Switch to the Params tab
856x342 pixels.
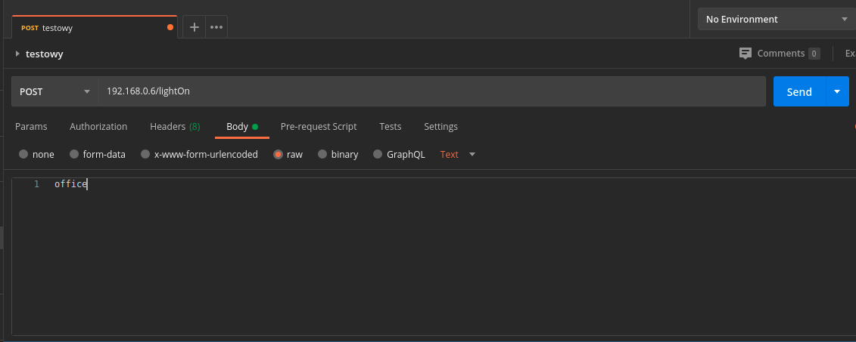(x=31, y=127)
